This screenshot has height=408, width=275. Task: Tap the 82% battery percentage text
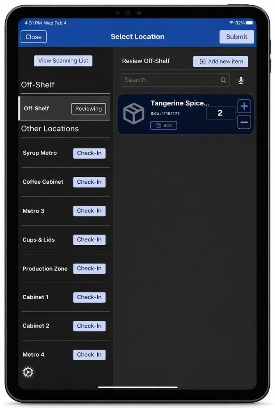(x=240, y=23)
